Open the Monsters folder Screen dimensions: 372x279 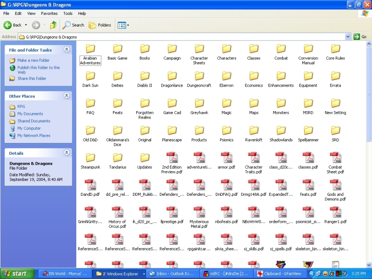(x=281, y=107)
